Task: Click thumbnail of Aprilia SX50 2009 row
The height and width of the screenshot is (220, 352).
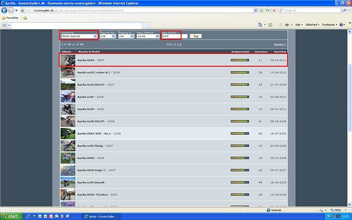Action: click(x=68, y=158)
